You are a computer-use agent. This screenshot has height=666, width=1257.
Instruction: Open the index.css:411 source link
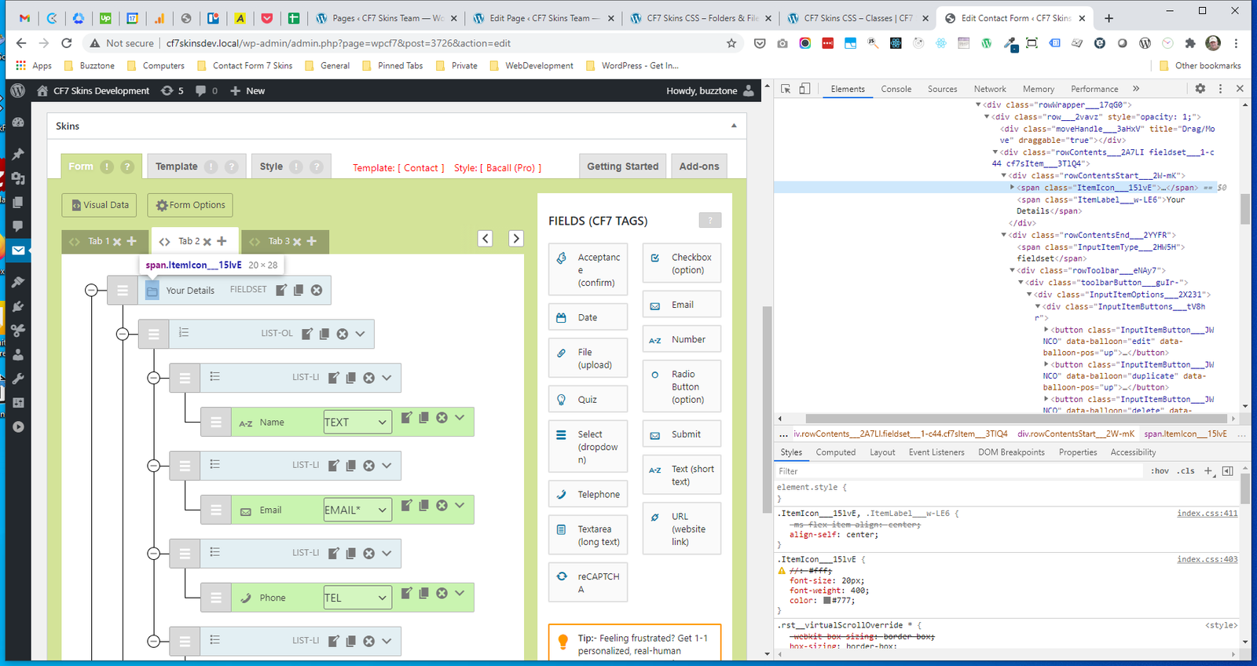pyautogui.click(x=1207, y=514)
